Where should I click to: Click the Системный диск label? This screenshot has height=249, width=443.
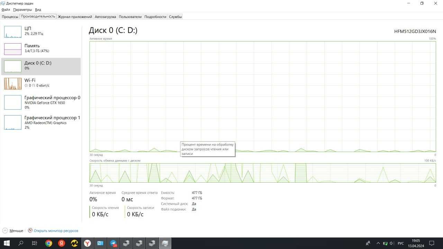coord(174,204)
